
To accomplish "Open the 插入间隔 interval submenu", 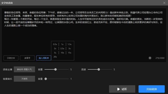I will point(44,58).
